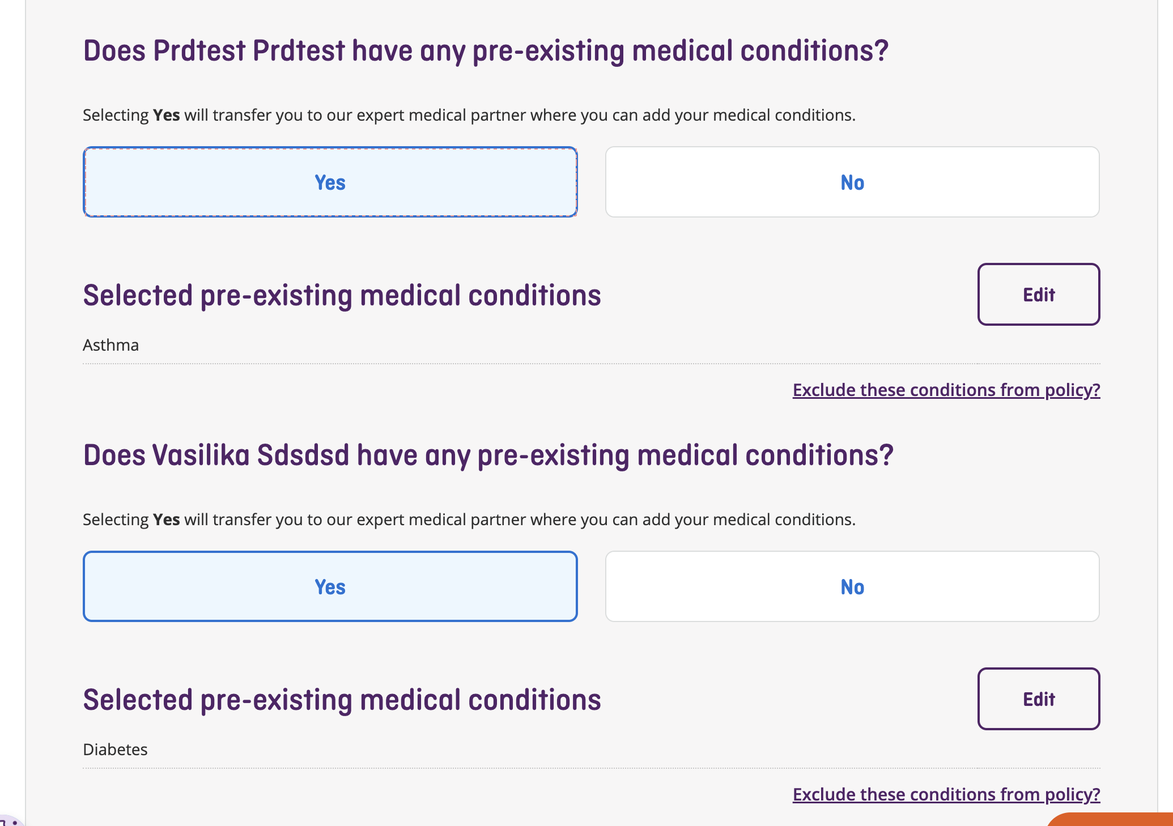The width and height of the screenshot is (1173, 826).
Task: Click the Asthma condition entry
Action: click(x=111, y=345)
